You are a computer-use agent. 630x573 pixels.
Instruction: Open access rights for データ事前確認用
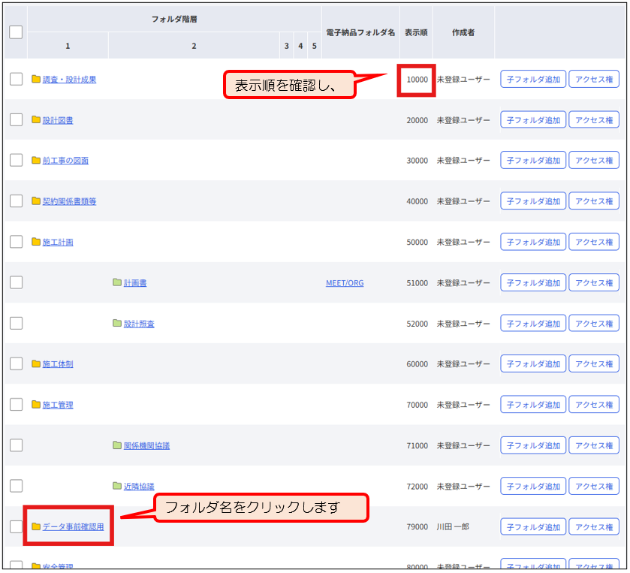pyautogui.click(x=594, y=526)
